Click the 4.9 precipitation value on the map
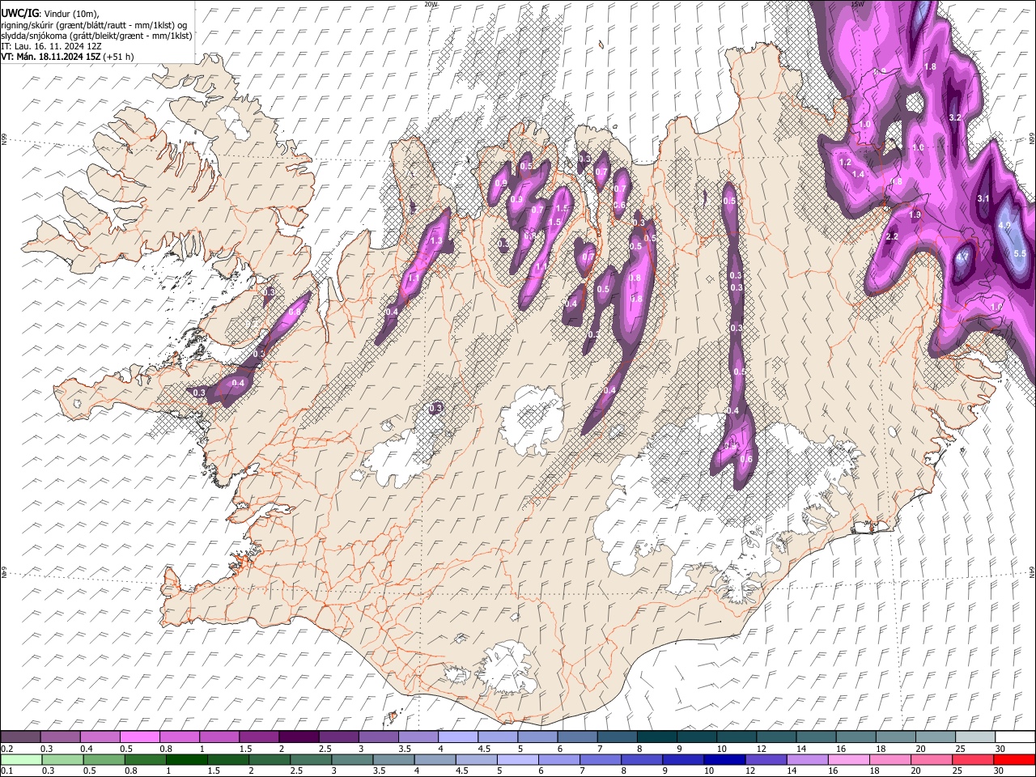Screen dimensions: 1036x777 tap(1005, 225)
